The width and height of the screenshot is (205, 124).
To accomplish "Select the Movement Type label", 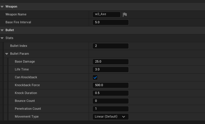I will pyautogui.click(x=27, y=116).
